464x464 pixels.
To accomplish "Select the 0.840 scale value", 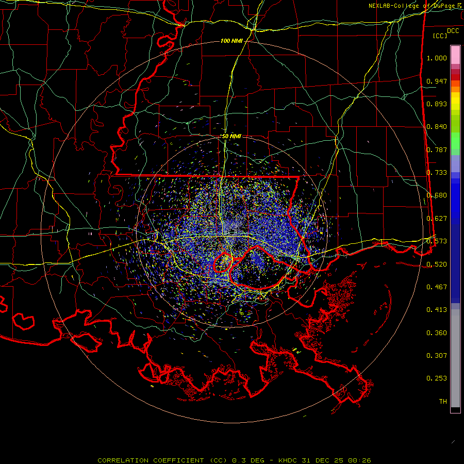I will click(x=437, y=127).
